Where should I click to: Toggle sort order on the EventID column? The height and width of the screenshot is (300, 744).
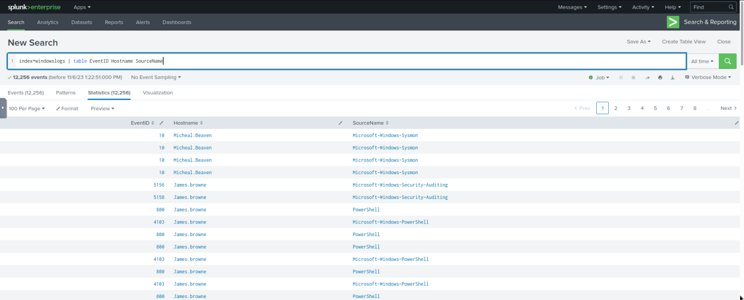tap(152, 123)
